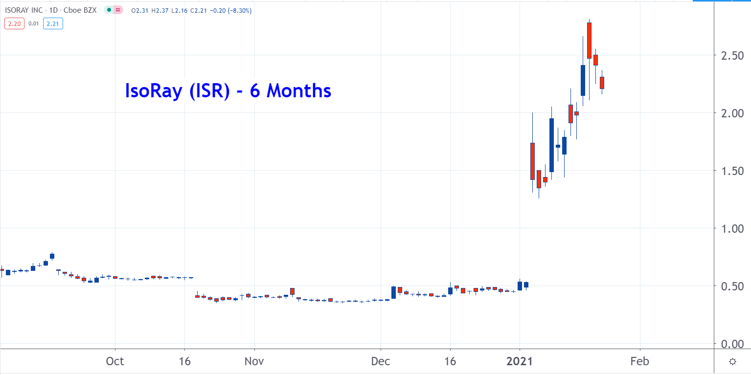
Task: Click the 1.00 price axis label
Action: click(730, 228)
